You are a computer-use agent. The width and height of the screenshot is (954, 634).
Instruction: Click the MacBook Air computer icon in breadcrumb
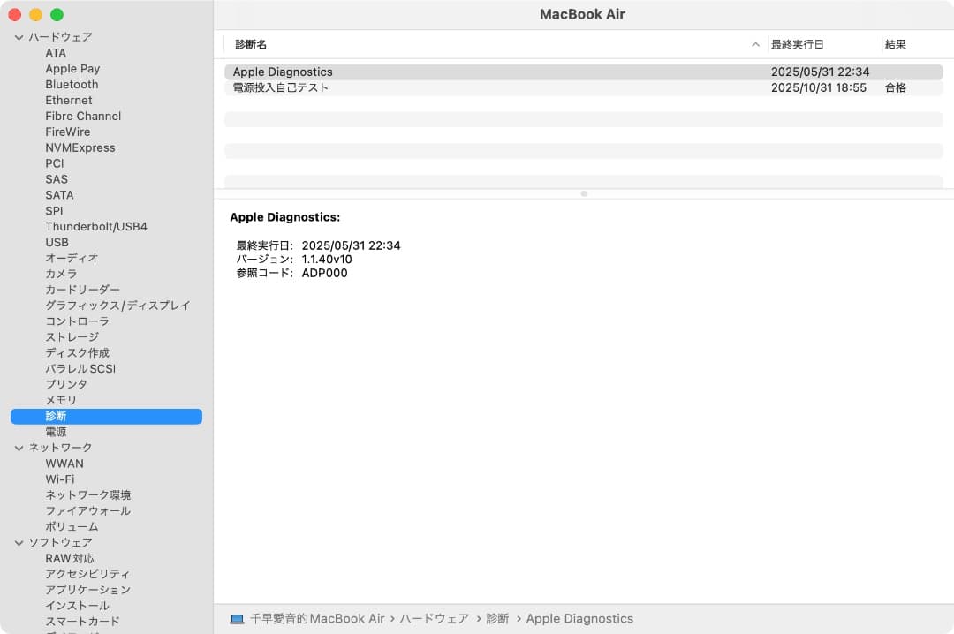(x=236, y=618)
